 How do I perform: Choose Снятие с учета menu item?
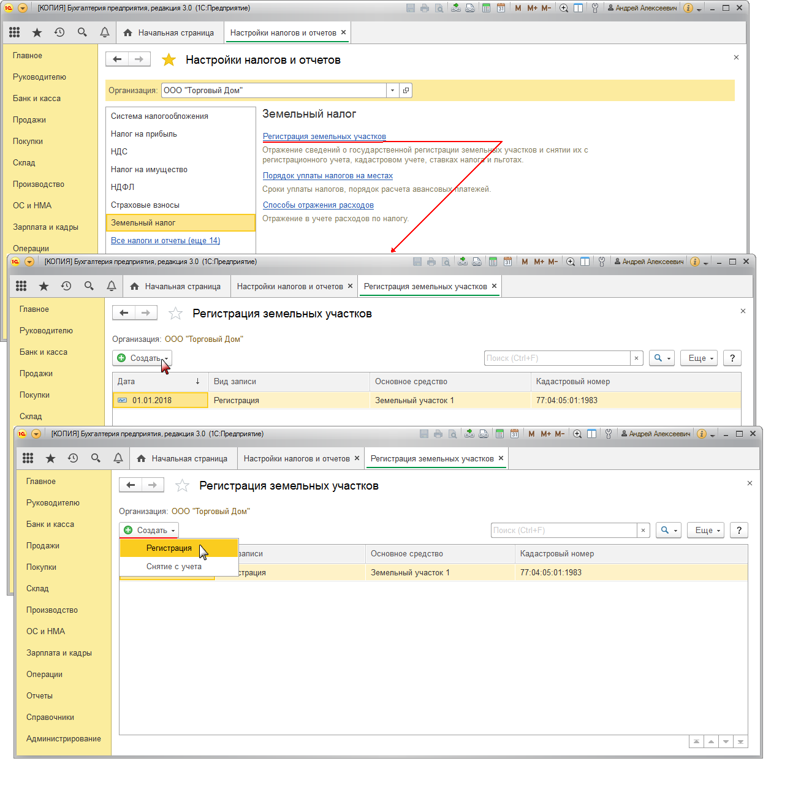(x=178, y=566)
